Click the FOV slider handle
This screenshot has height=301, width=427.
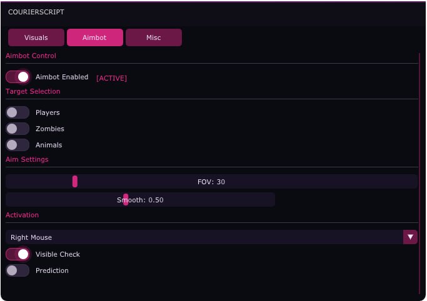pos(75,181)
